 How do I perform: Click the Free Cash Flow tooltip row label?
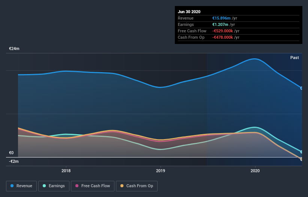(192, 31)
